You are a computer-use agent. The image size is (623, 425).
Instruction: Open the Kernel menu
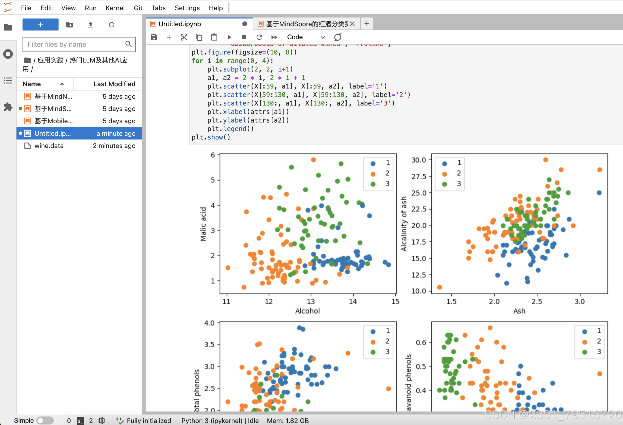[x=115, y=8]
